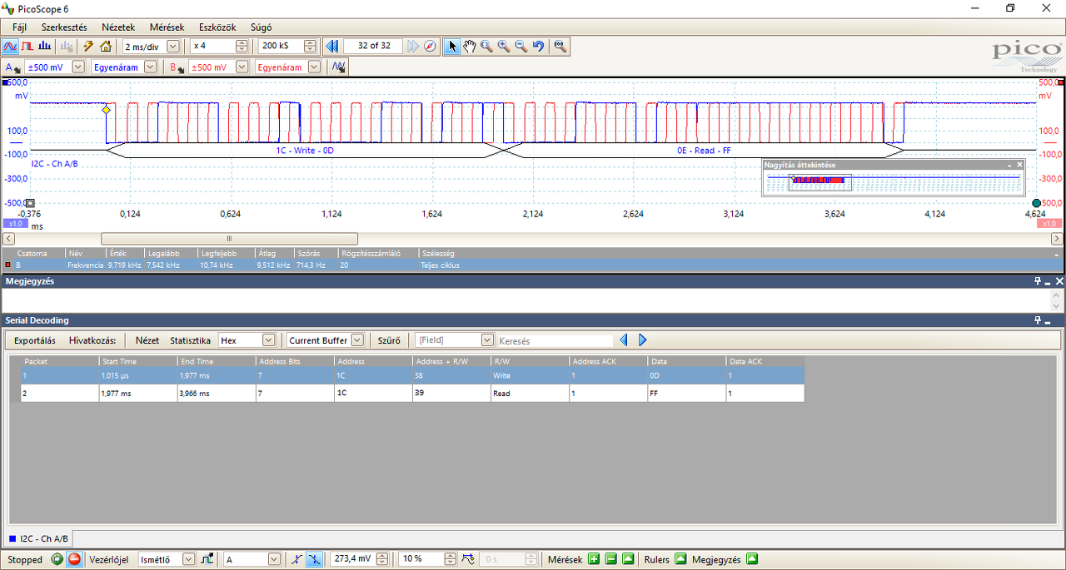This screenshot has height=570, width=1066.
Task: Select Scope Mode waveform icon
Action: coord(11,47)
